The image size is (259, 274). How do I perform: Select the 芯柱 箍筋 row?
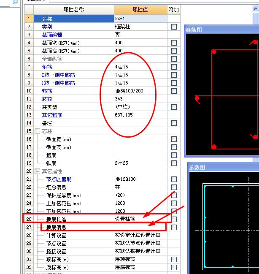coord(103,155)
